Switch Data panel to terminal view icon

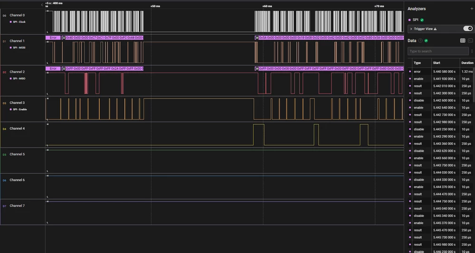coord(470,40)
